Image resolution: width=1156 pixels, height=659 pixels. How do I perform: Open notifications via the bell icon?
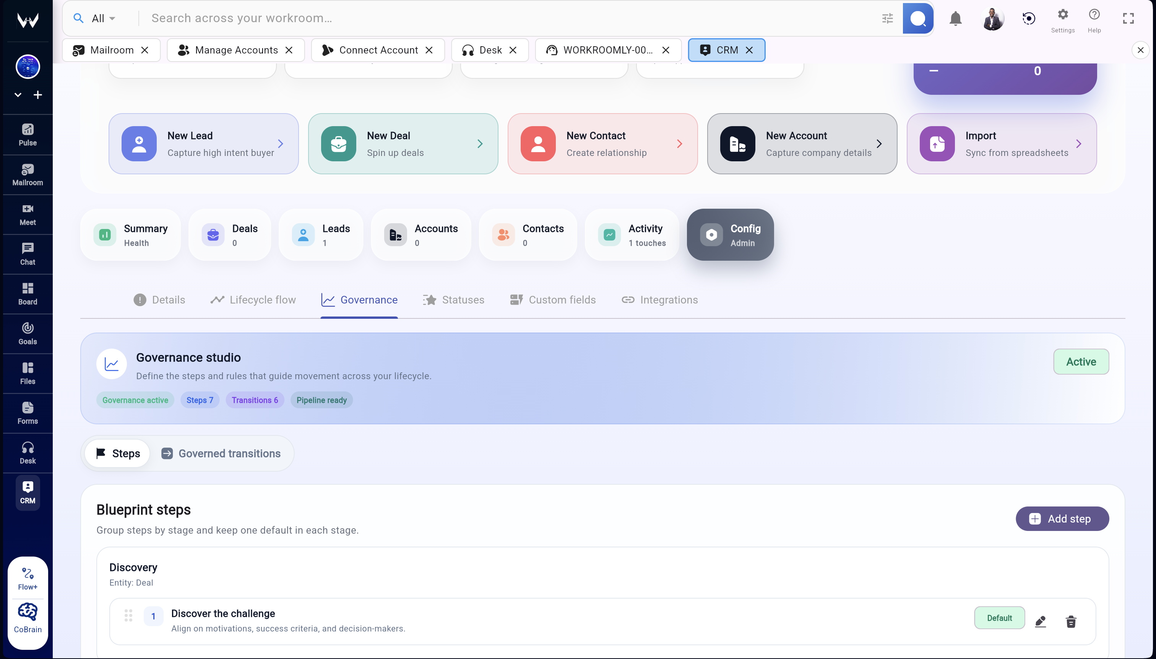pyautogui.click(x=955, y=18)
